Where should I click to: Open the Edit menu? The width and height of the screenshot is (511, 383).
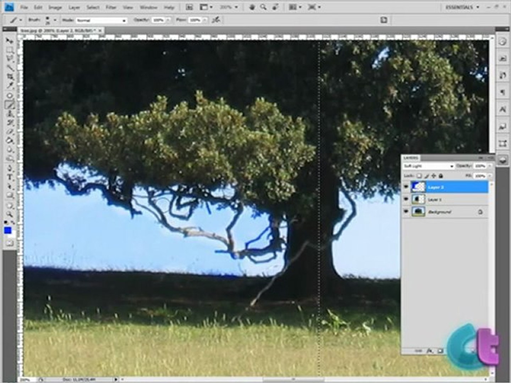tap(38, 7)
